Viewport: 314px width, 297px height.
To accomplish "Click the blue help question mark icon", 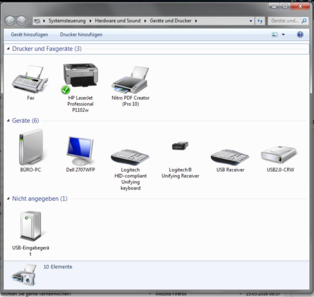I will tap(300, 35).
